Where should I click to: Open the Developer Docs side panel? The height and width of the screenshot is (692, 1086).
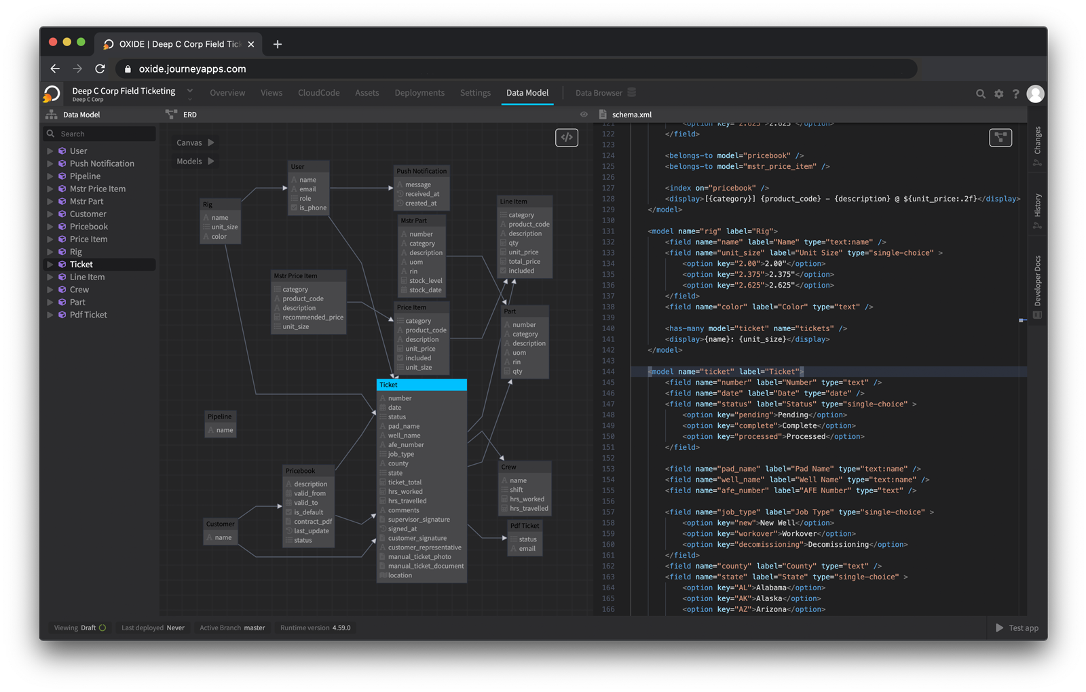1037,281
